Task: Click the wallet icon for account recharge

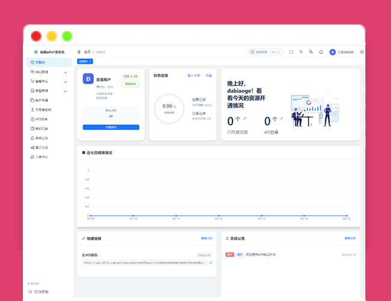Action: [x=32, y=101]
